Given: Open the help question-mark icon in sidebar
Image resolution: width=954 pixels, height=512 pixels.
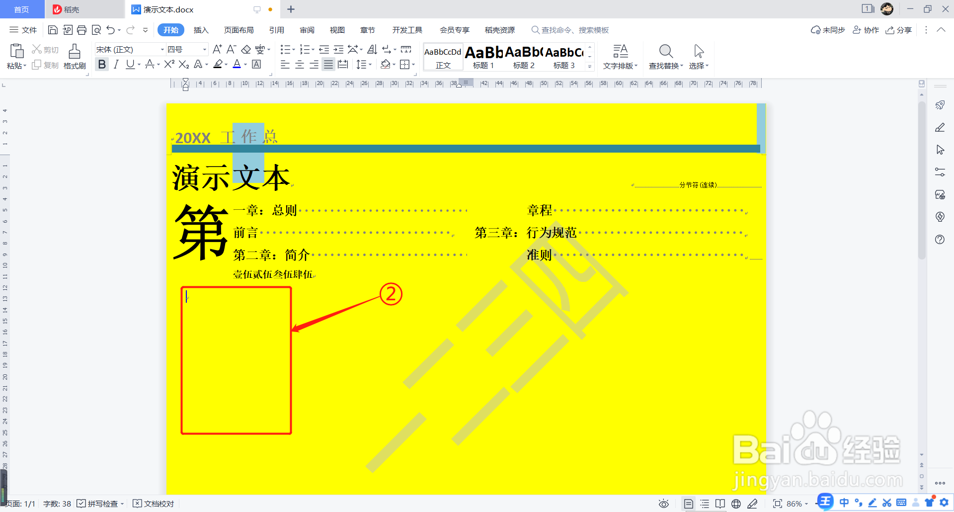Looking at the screenshot, I should (940, 239).
